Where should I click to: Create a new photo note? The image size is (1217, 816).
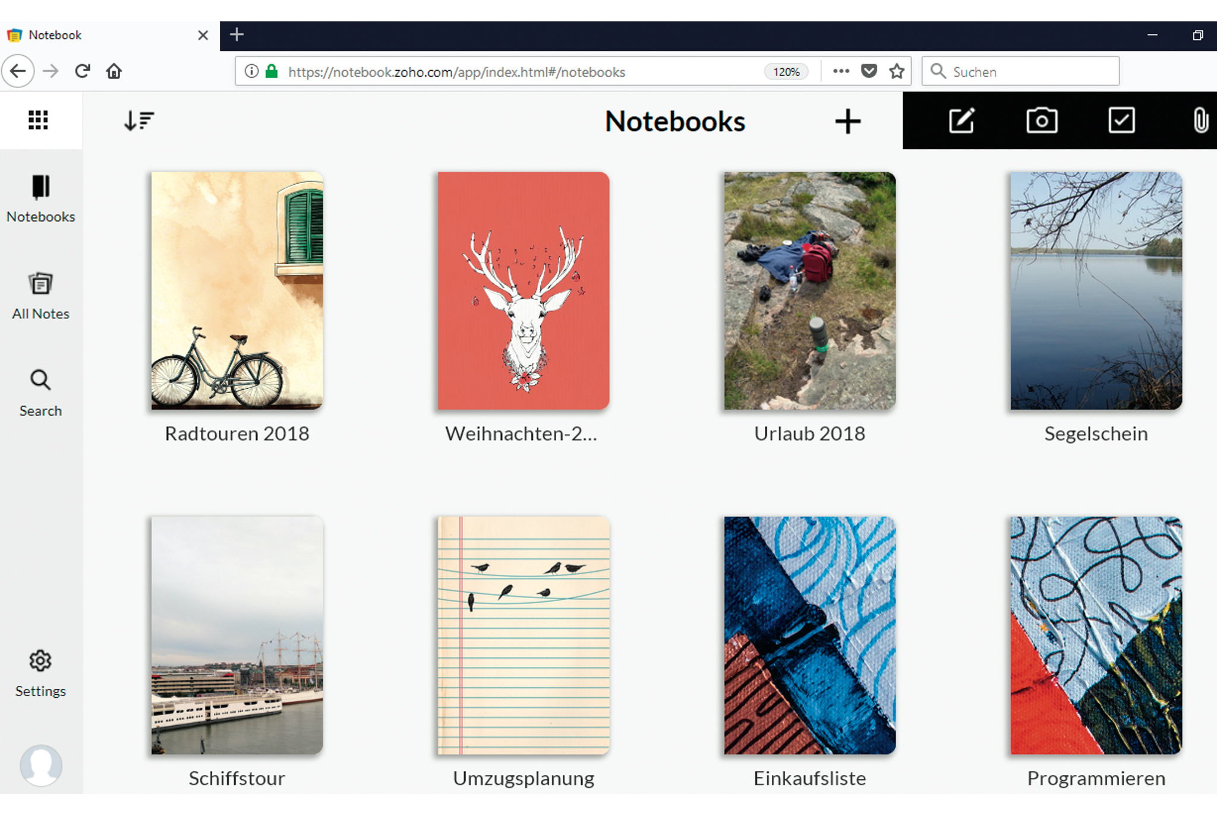point(1041,121)
